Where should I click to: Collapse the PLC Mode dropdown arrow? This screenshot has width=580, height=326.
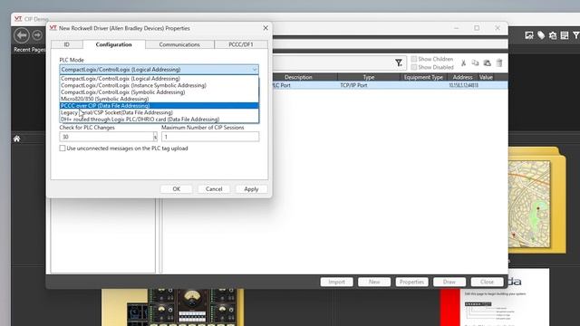tap(255, 70)
